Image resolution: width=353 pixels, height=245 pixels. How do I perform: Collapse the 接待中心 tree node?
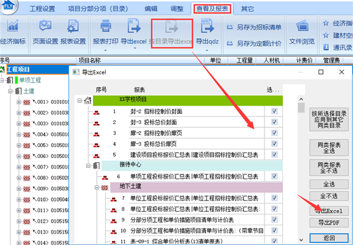tap(88, 165)
